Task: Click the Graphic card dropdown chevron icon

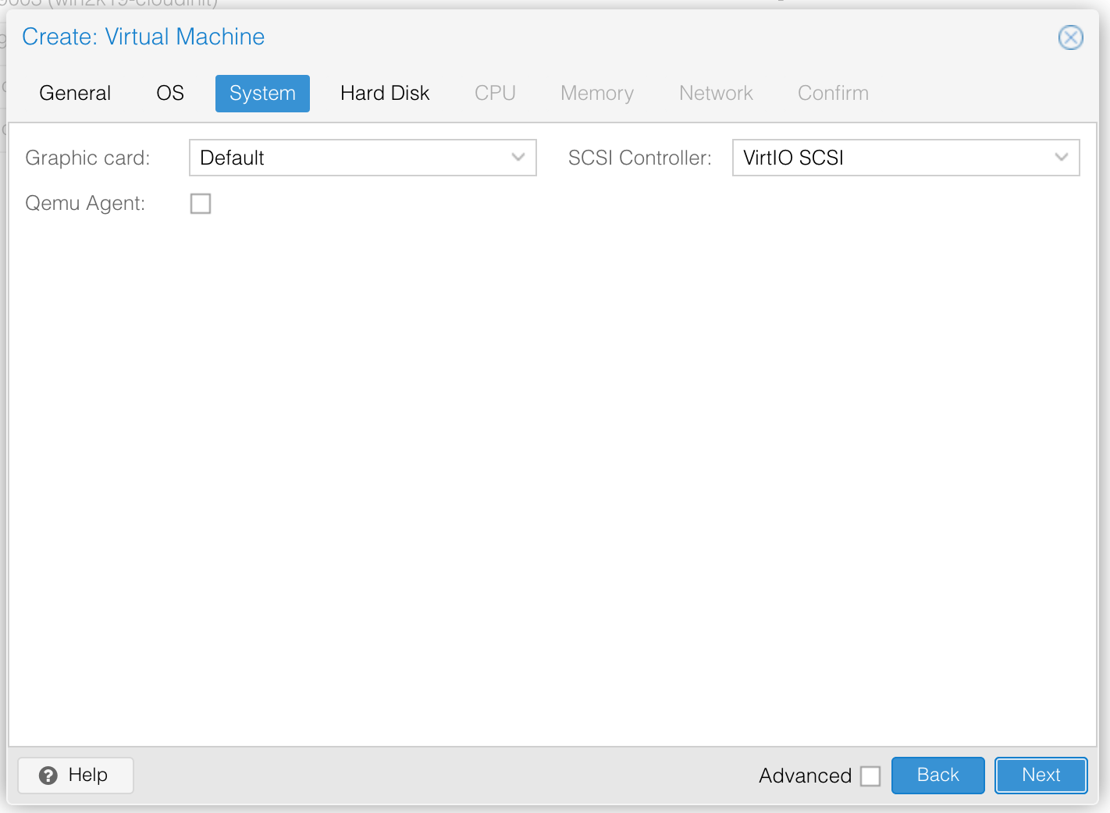Action: [518, 158]
